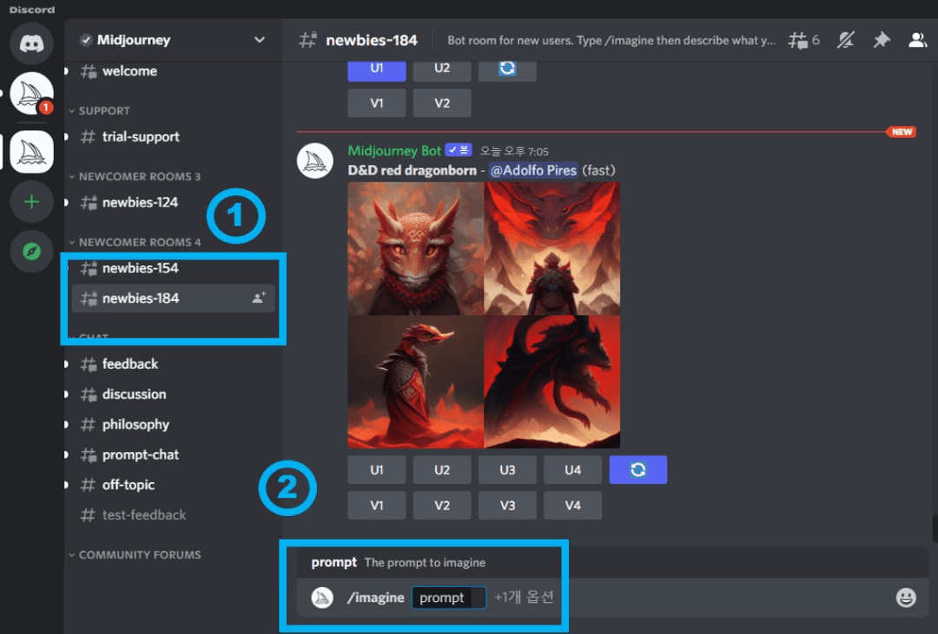Click U2 button in upper message

tap(441, 69)
